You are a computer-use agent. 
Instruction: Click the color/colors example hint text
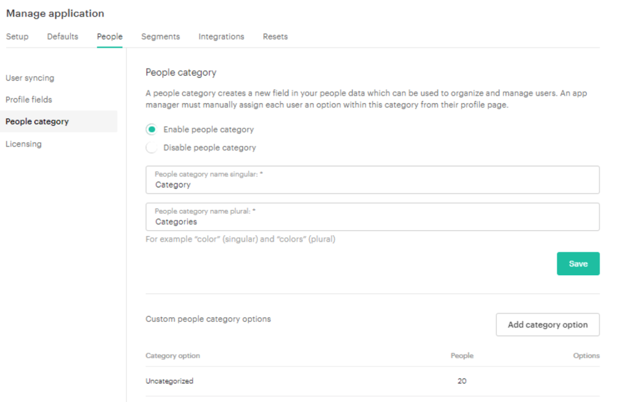point(240,239)
